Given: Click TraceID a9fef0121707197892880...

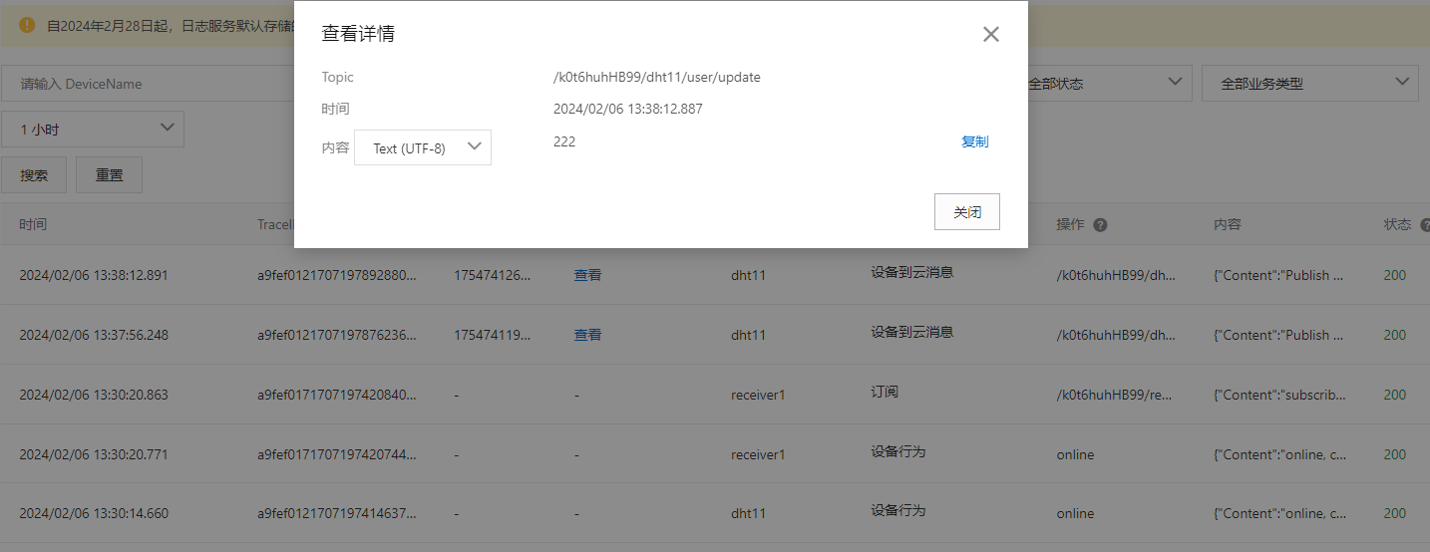Looking at the screenshot, I should click(337, 275).
